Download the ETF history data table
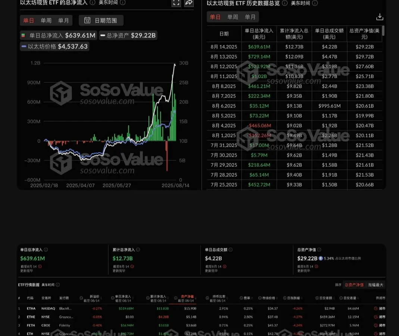 click(x=380, y=17)
